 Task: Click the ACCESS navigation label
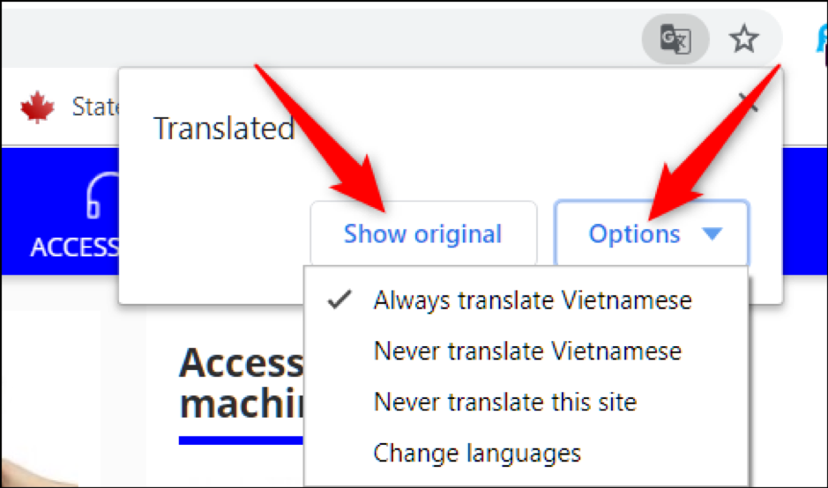coord(74,248)
